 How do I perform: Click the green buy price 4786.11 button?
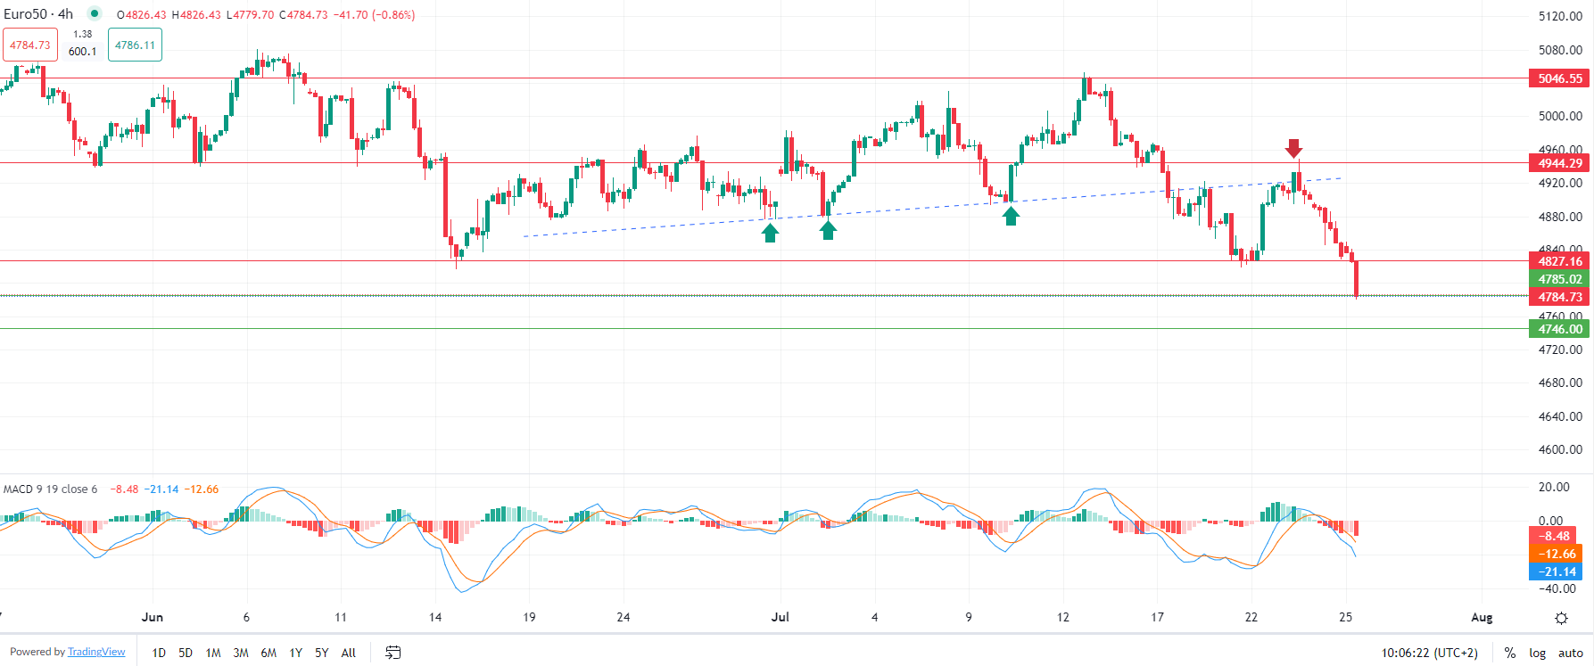pyautogui.click(x=135, y=45)
